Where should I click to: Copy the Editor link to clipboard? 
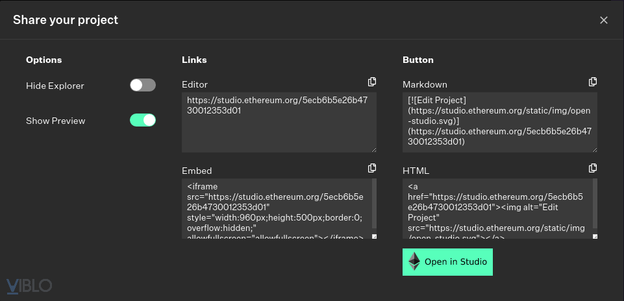372,82
